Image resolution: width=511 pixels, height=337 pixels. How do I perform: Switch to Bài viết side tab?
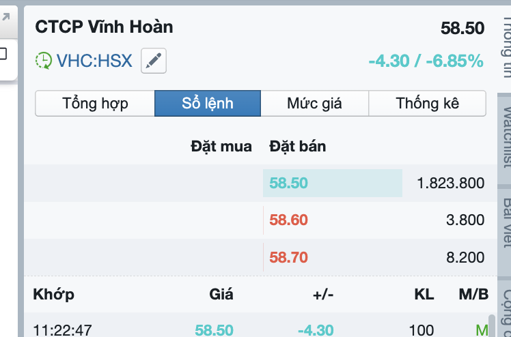click(x=506, y=215)
